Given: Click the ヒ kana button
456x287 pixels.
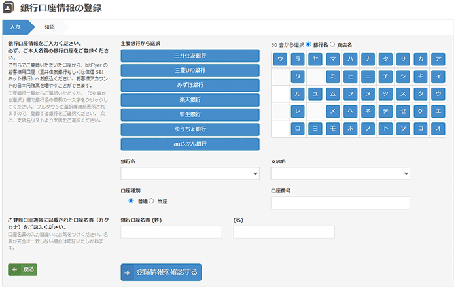Looking at the screenshot, I should (351, 76).
